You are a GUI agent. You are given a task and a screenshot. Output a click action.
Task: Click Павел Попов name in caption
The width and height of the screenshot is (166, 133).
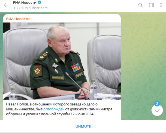click(x=17, y=104)
